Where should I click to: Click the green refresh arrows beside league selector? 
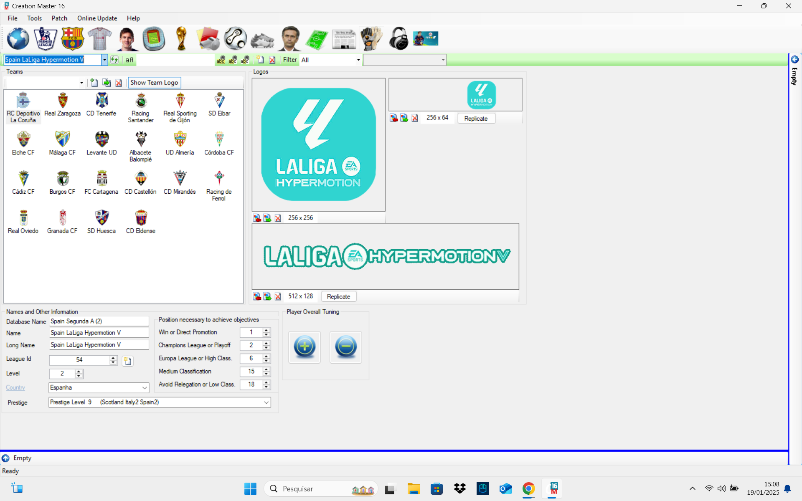coord(114,60)
